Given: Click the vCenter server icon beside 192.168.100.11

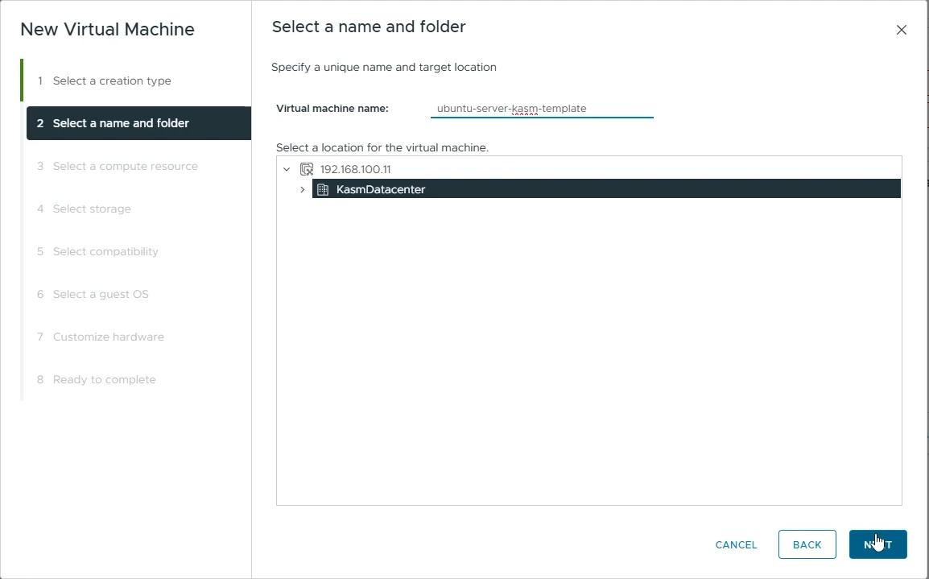Looking at the screenshot, I should (307, 169).
